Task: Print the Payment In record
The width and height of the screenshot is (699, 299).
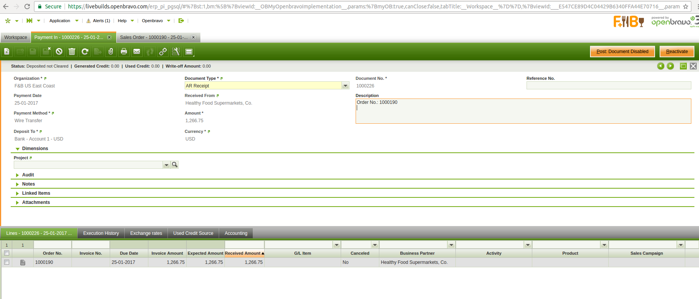Action: tap(124, 52)
